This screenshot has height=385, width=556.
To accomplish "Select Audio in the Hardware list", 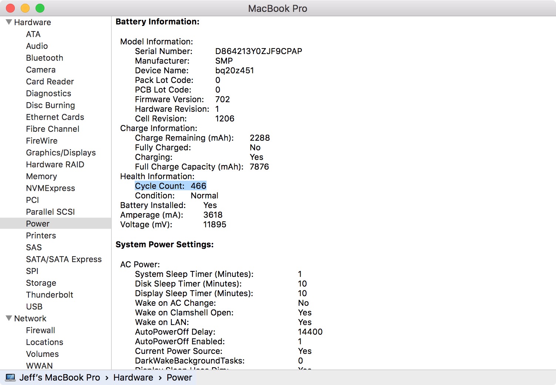I will click(37, 46).
